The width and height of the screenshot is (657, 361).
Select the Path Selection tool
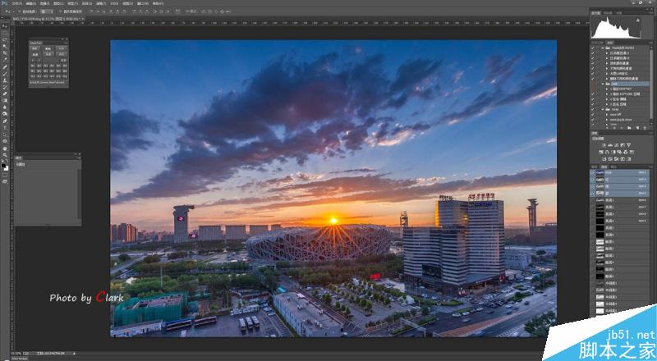pos(5,134)
